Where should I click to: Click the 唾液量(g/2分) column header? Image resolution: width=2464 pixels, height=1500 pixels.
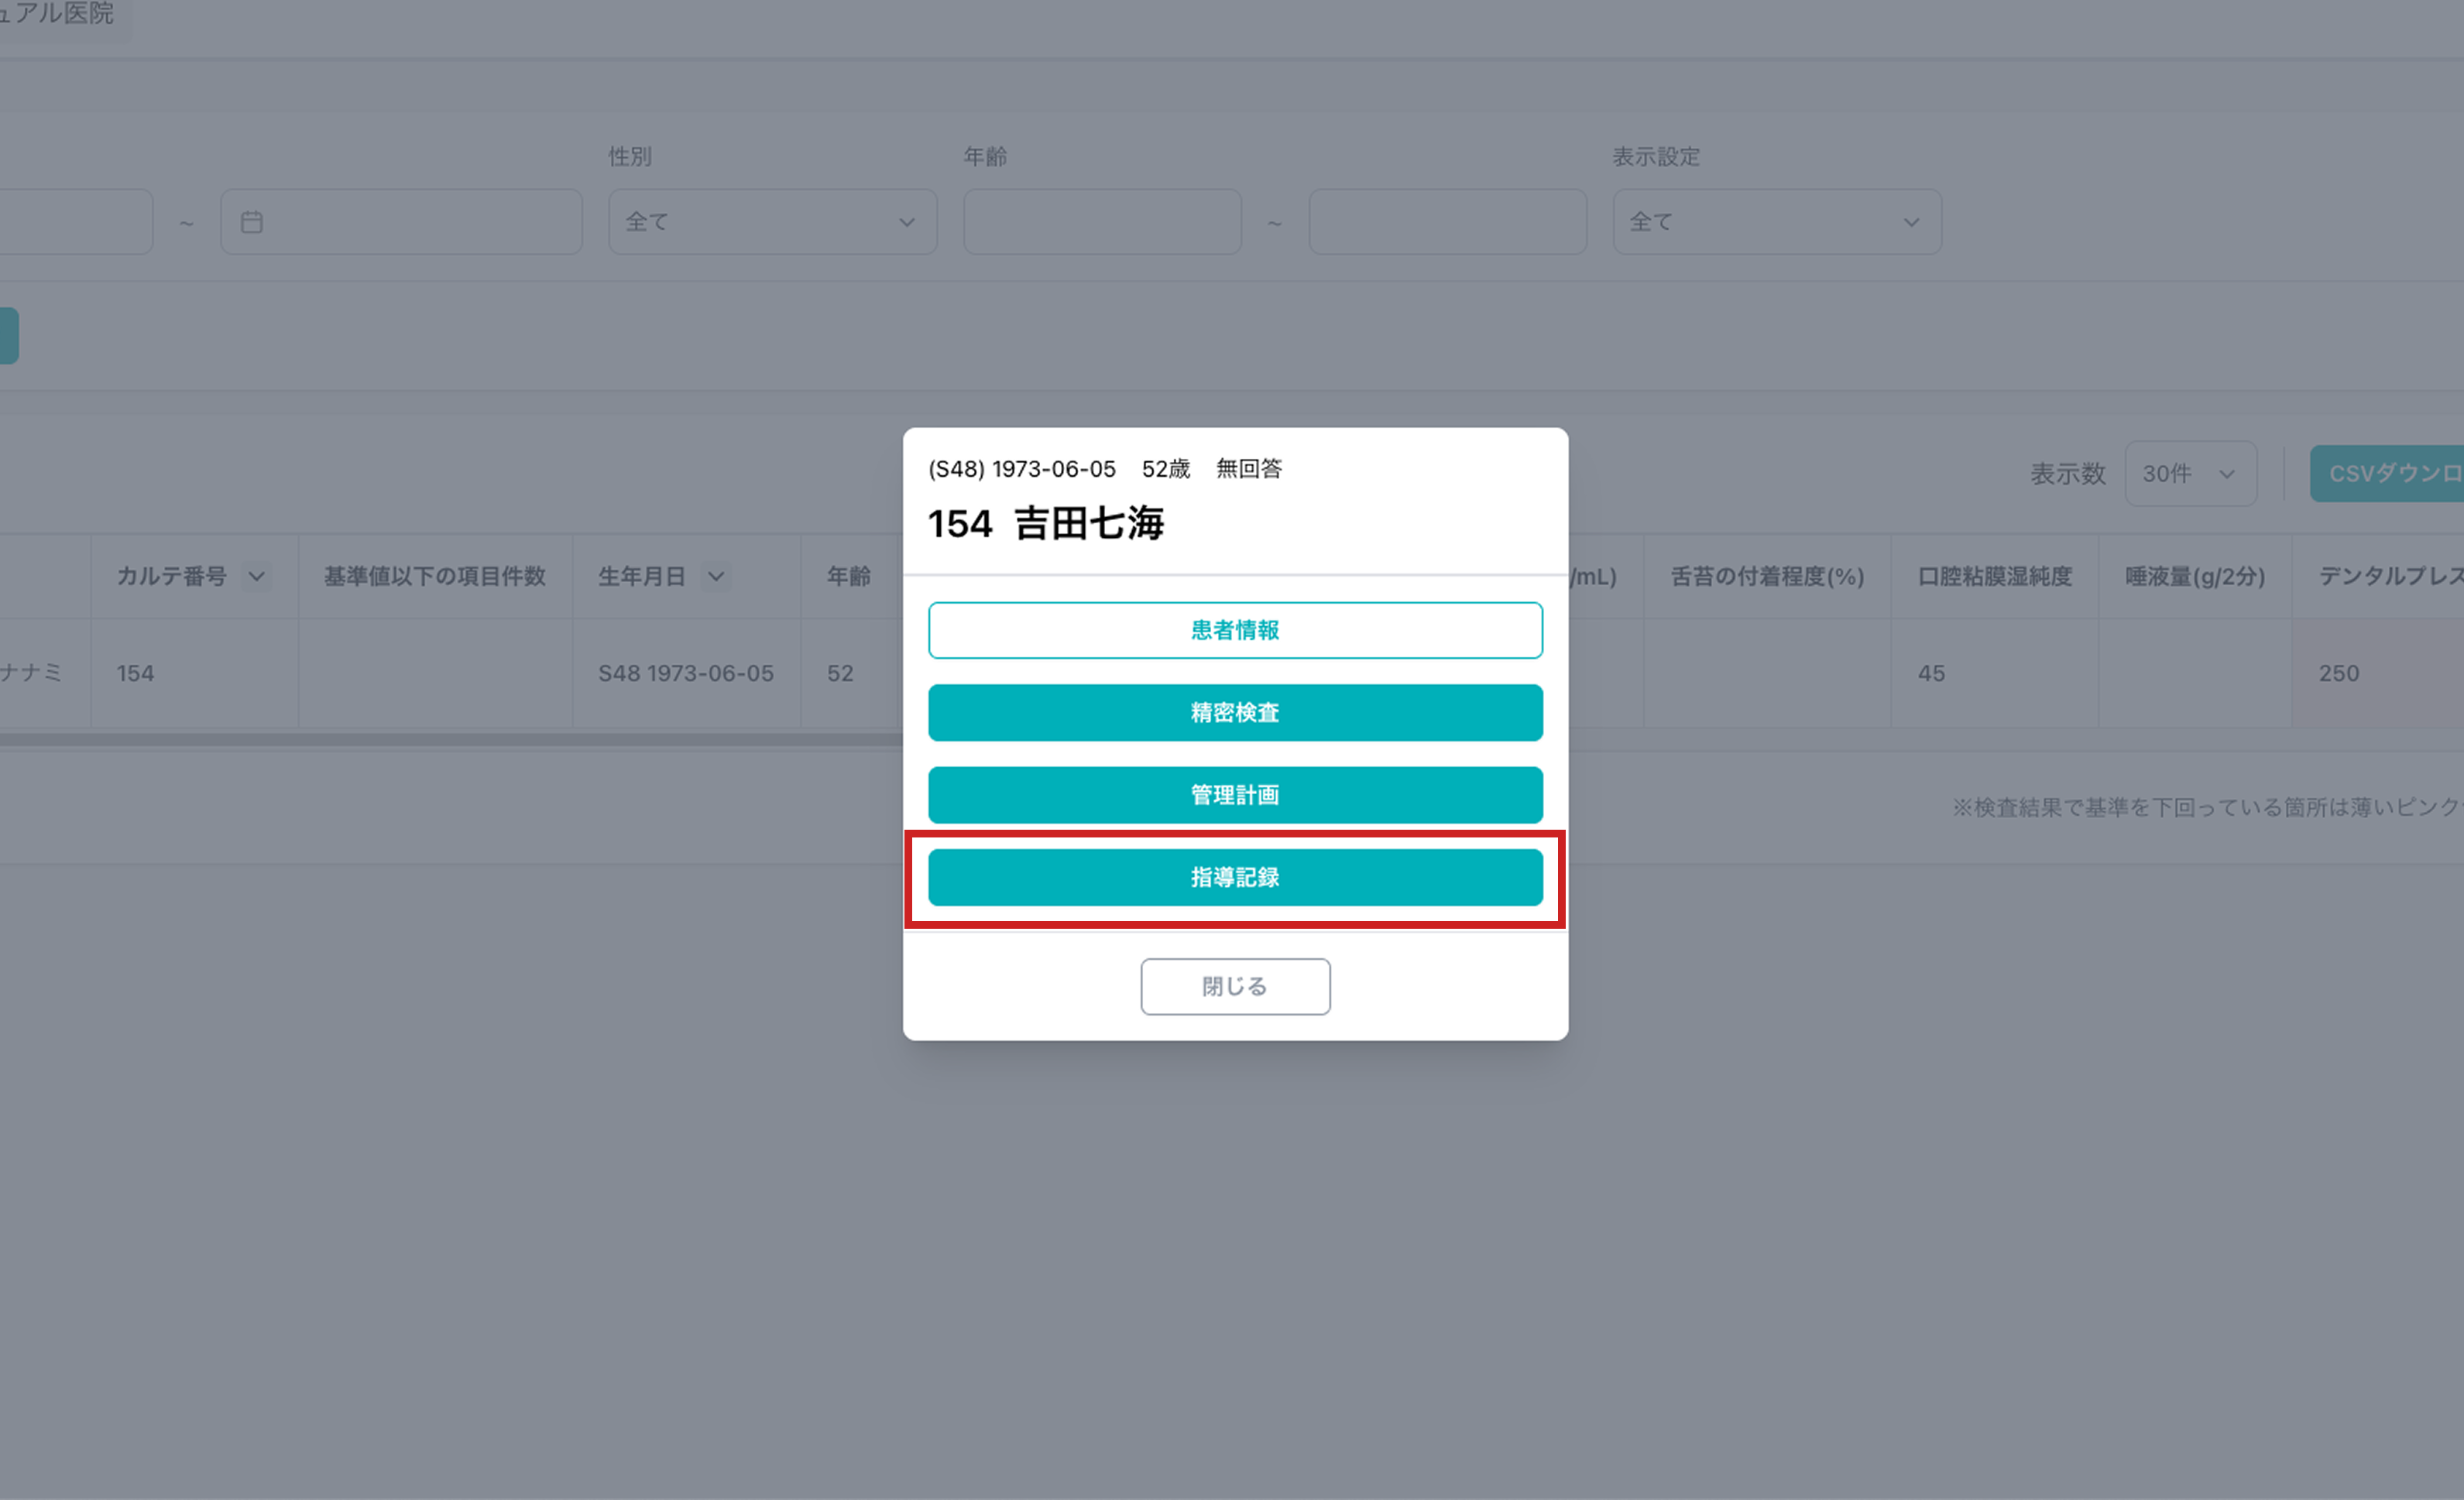tap(2195, 577)
